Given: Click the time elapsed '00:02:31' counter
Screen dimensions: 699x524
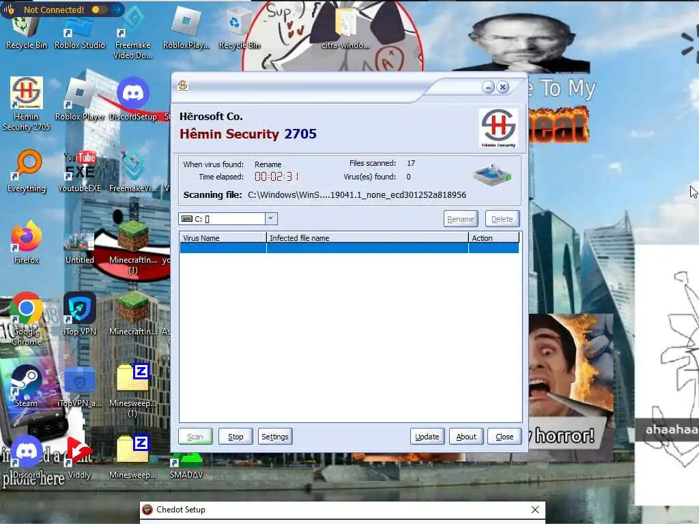Looking at the screenshot, I should [x=277, y=177].
